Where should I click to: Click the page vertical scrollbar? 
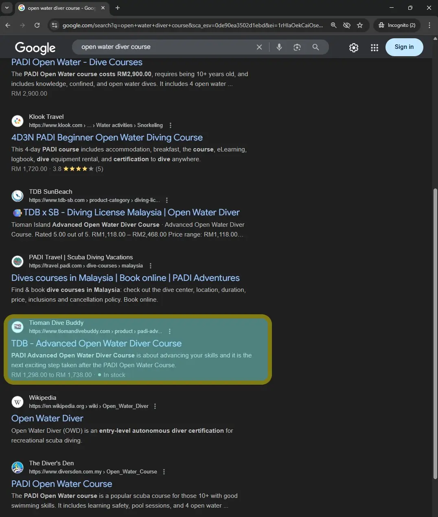tap(435, 334)
